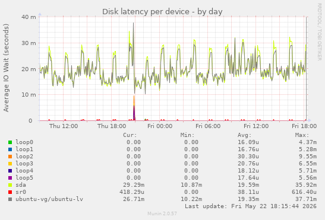The image size is (325, 220).
Task: Click the 20 m y-axis label
Action: pyautogui.click(x=29, y=69)
